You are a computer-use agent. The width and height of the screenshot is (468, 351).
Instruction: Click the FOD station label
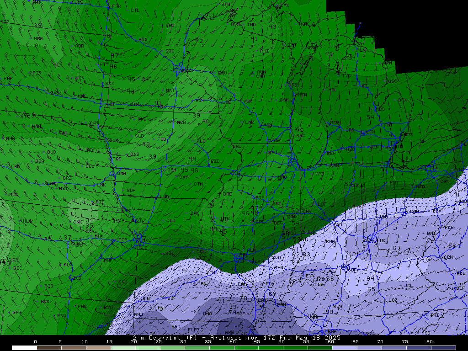tap(161, 139)
